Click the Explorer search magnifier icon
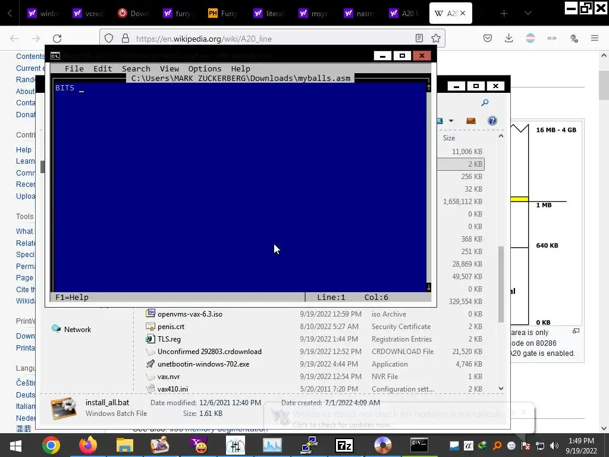Image resolution: width=609 pixels, height=457 pixels. (x=485, y=102)
